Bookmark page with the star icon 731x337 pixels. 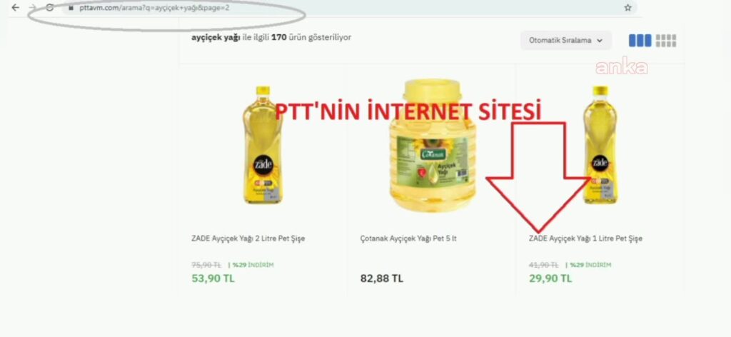[628, 7]
